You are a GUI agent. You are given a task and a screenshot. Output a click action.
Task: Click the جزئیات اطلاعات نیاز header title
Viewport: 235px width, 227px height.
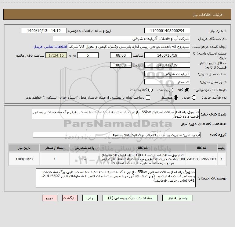point(208,15)
